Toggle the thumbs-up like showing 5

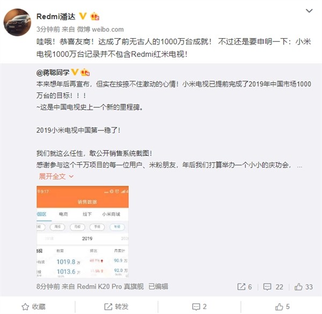click(x=282, y=306)
